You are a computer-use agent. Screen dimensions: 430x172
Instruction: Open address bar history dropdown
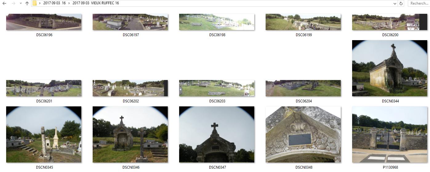[x=395, y=3]
